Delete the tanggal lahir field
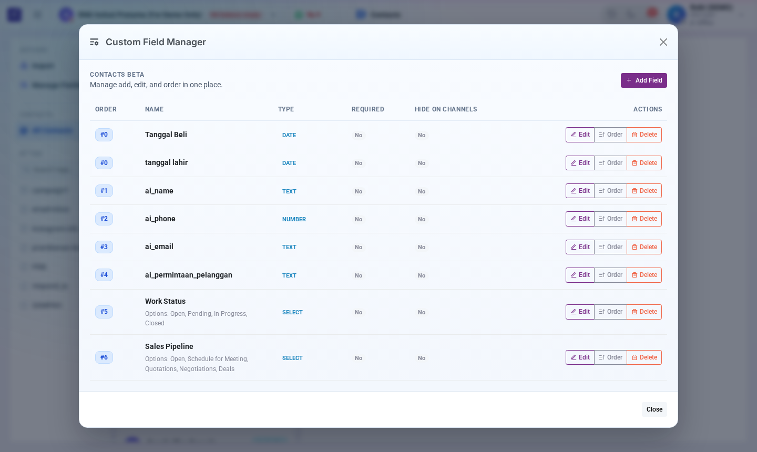 coord(644,163)
